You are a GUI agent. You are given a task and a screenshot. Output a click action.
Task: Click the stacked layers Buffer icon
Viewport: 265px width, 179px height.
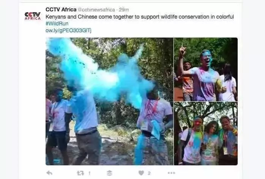pos(109,173)
